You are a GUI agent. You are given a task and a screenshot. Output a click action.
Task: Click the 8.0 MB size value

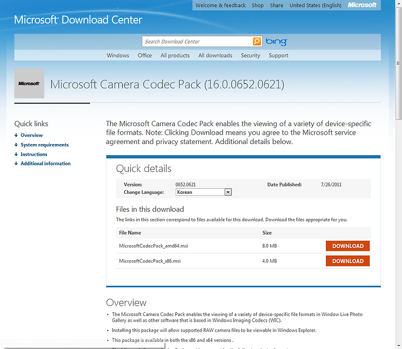(x=270, y=246)
